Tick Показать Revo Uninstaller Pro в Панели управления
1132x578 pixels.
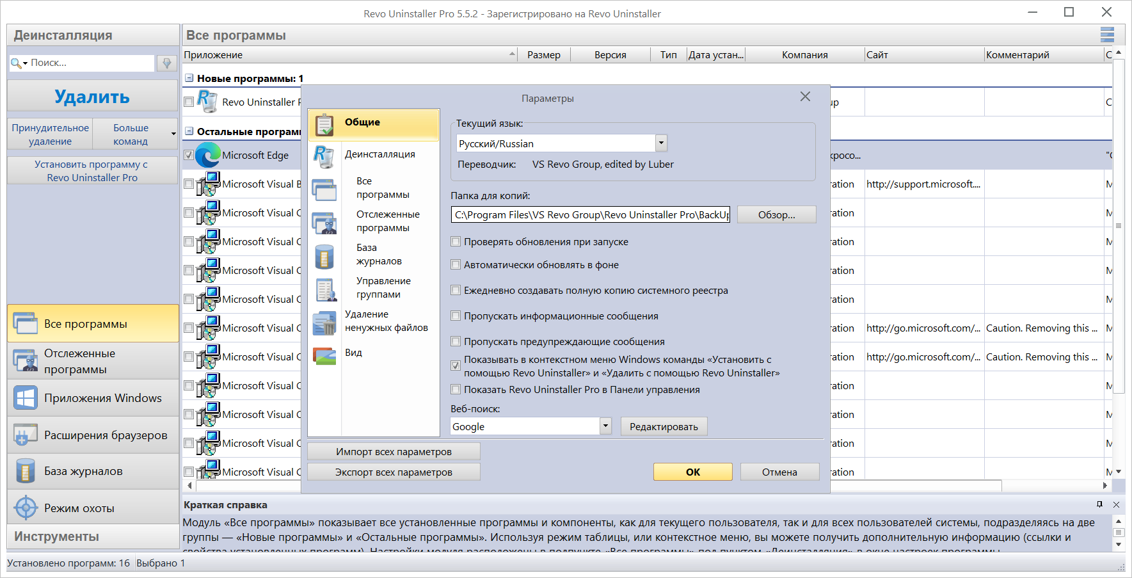point(456,390)
